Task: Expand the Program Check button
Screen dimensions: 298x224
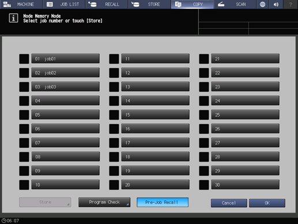Action: point(104,202)
